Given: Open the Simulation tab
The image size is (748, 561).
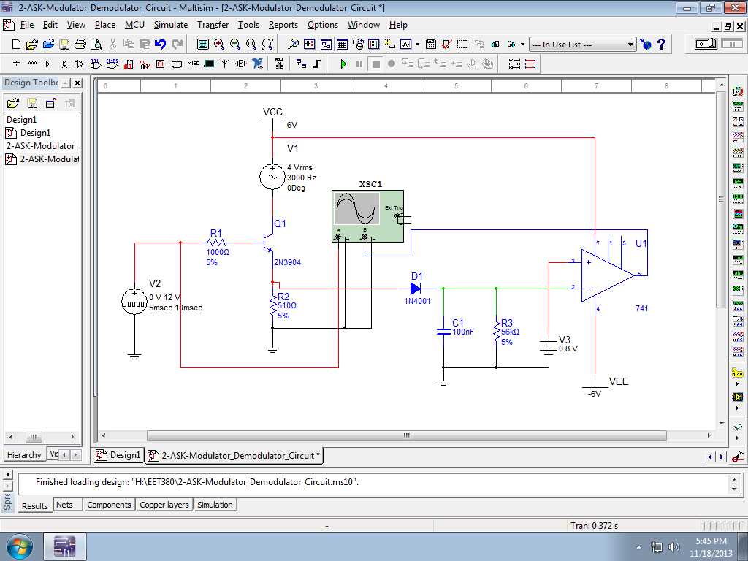Looking at the screenshot, I should tap(215, 505).
